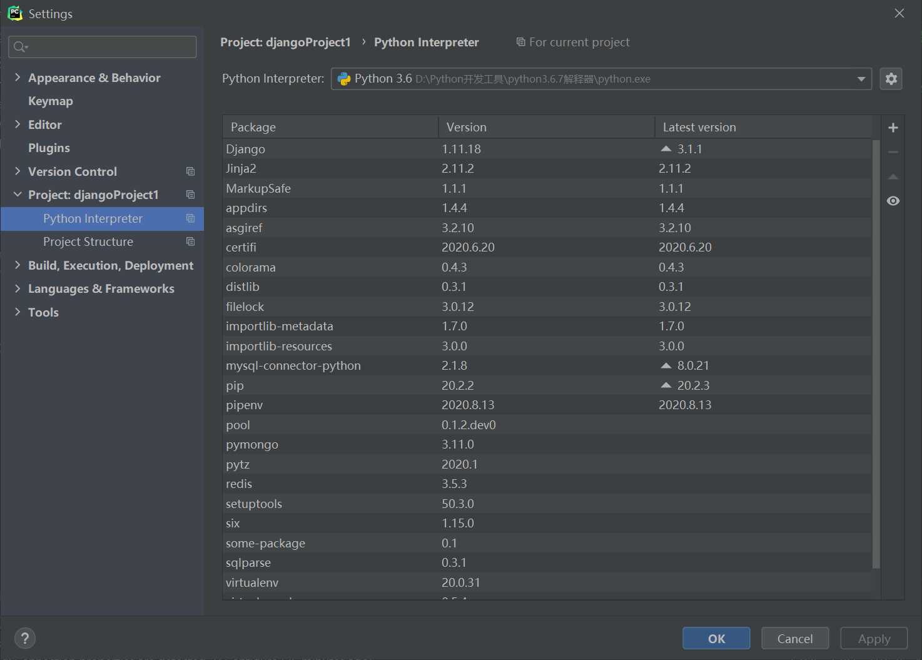
Task: Select the importlib-metadata package row
Action: (x=547, y=326)
